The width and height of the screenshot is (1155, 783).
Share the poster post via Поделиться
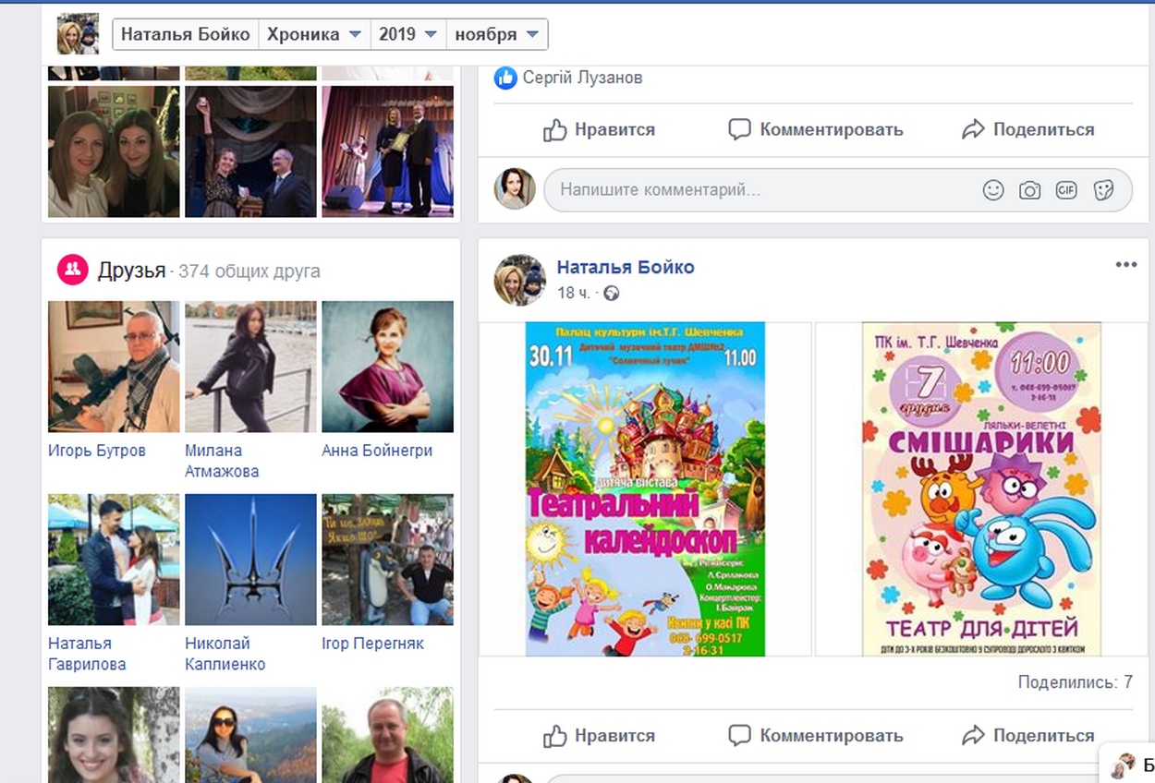click(1027, 736)
